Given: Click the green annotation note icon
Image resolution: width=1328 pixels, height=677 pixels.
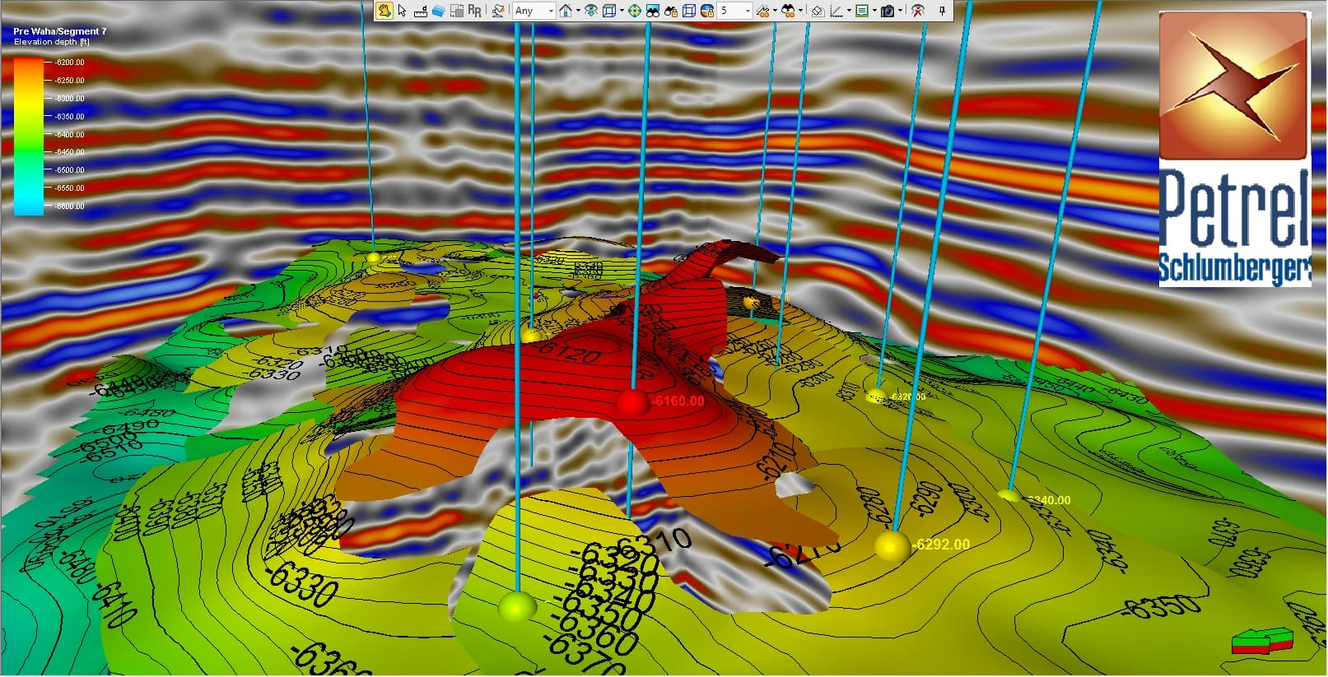Looking at the screenshot, I should [x=861, y=11].
